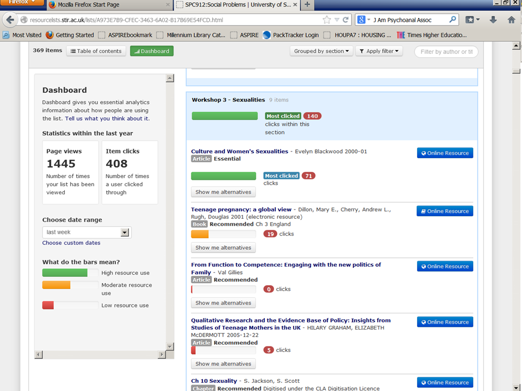Toggle the green Dashboard button
Screen dimensions: 522x391
pyautogui.click(x=152, y=51)
